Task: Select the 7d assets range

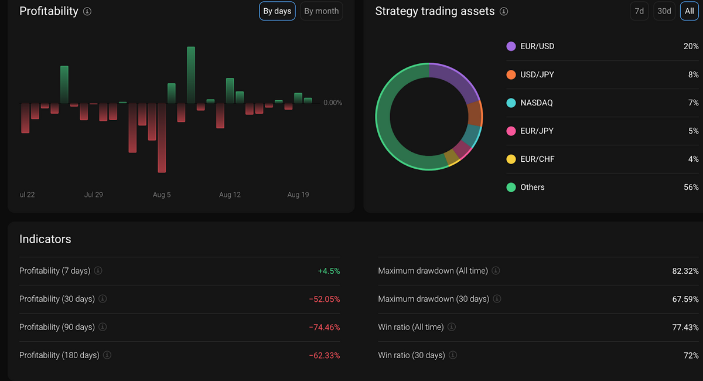Action: 639,11
